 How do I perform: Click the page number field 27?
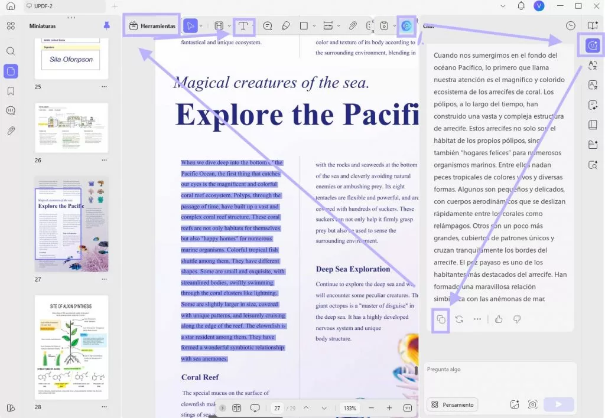[277, 408]
